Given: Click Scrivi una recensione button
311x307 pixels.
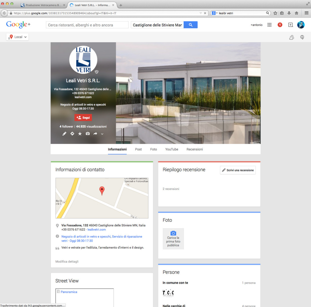Looking at the screenshot, I should pos(238,170).
